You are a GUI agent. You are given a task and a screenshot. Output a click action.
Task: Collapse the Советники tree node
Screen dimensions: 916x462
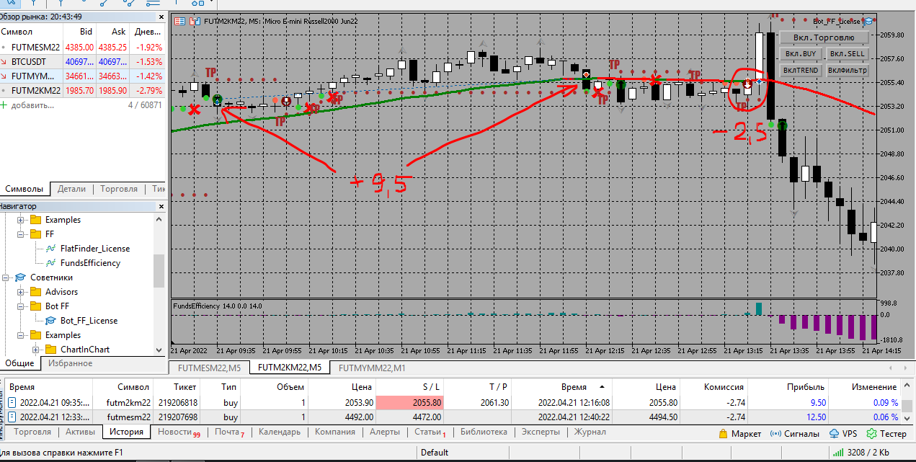(x=5, y=277)
